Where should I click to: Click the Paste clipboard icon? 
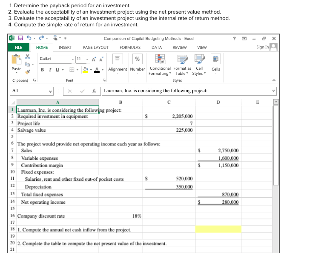tap(16, 60)
